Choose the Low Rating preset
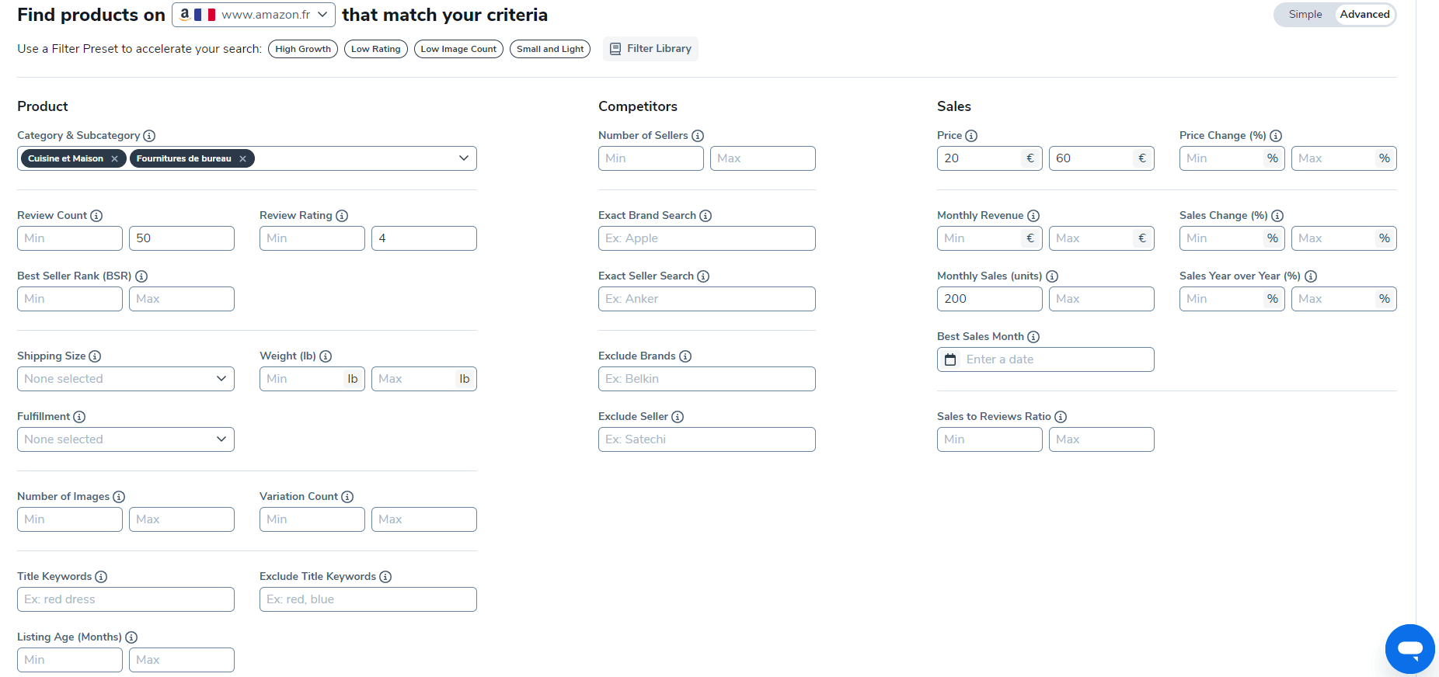Screen dimensions: 1439x677 [x=376, y=49]
